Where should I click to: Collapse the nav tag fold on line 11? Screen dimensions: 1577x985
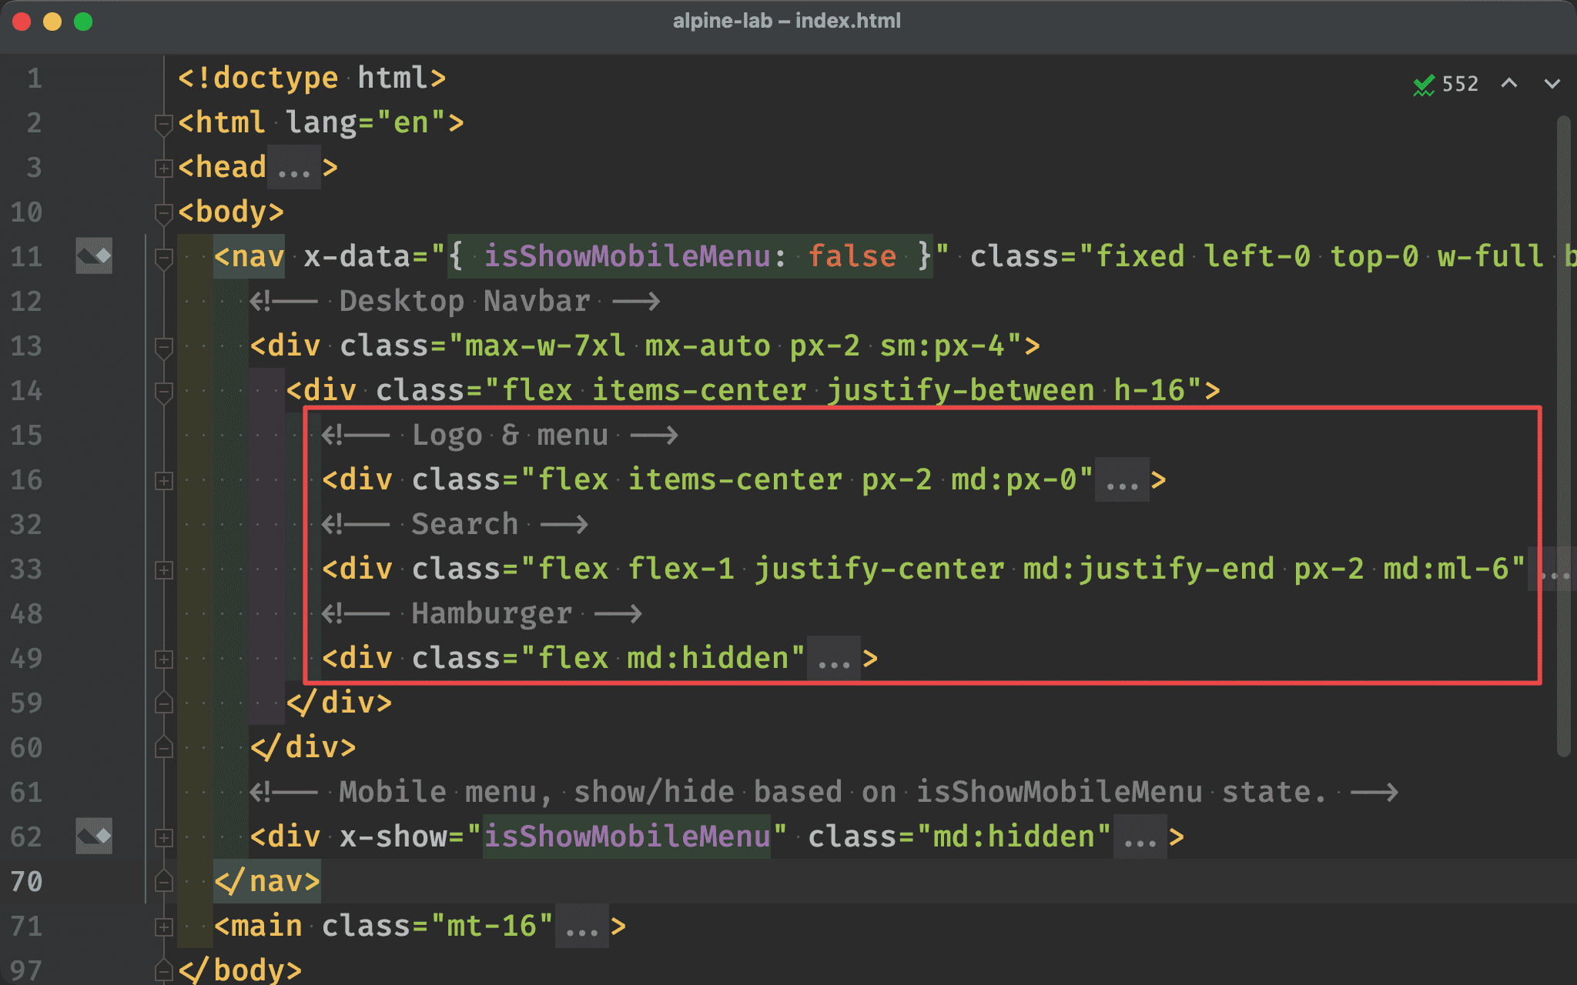[163, 258]
